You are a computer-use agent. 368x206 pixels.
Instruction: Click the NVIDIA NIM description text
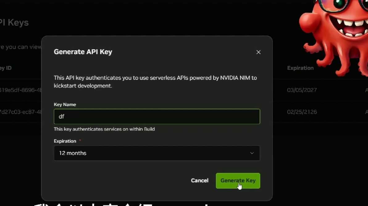[x=155, y=82]
